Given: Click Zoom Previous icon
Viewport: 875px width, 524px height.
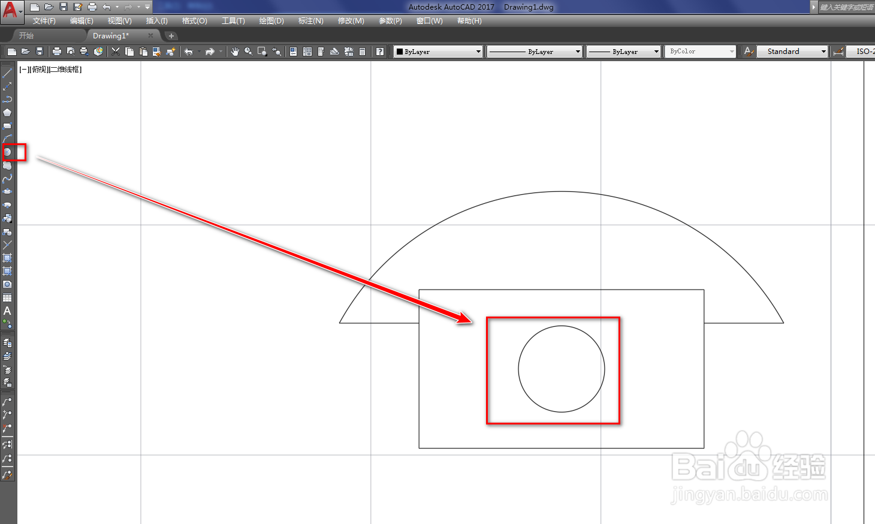Looking at the screenshot, I should tap(276, 52).
